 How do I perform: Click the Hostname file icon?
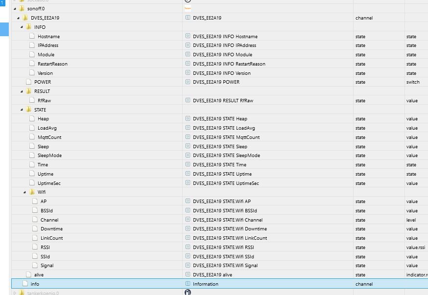(32, 36)
